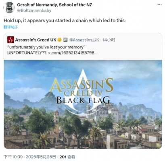Screen dimensions: 165x162
Task: Click the translate post link under the text
Action: pyautogui.click(x=11, y=27)
